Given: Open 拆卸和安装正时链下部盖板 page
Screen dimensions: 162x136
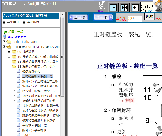Looking at the screenshot, I should [40, 86].
